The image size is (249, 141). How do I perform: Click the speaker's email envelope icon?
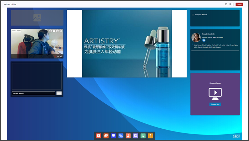point(204,40)
